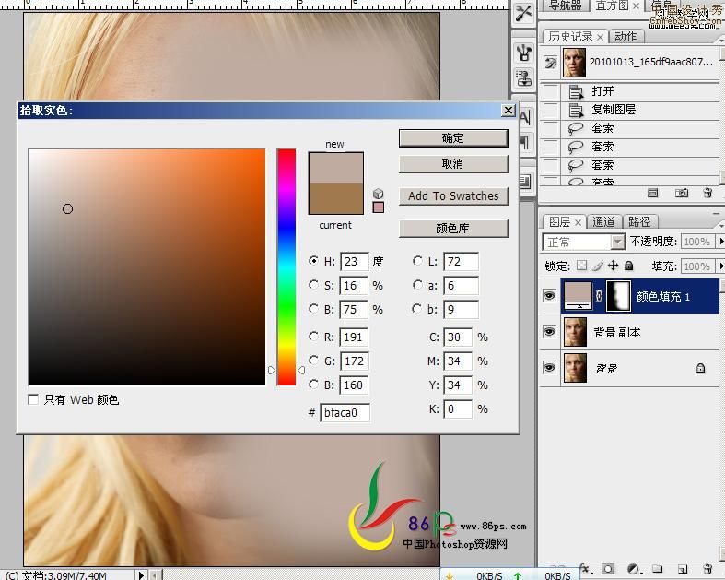Click the R value input field
Viewport: 725px width, 580px height.
click(354, 337)
